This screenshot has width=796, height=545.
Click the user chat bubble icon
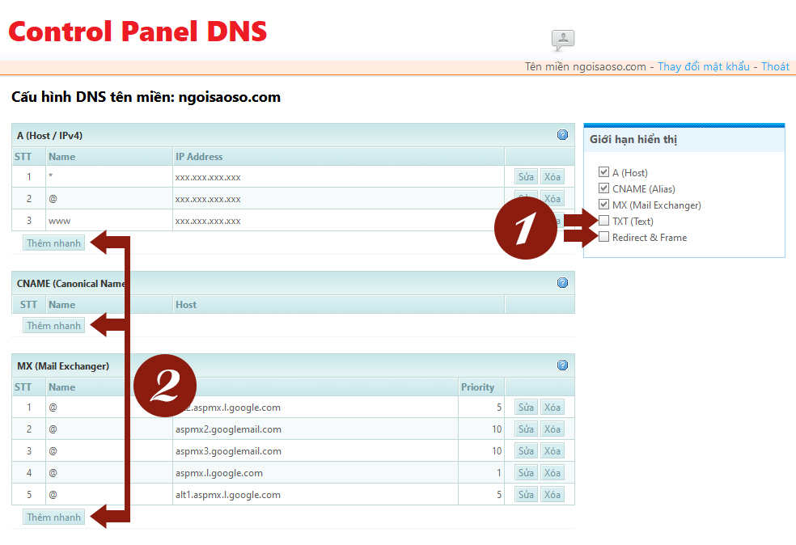(x=562, y=39)
